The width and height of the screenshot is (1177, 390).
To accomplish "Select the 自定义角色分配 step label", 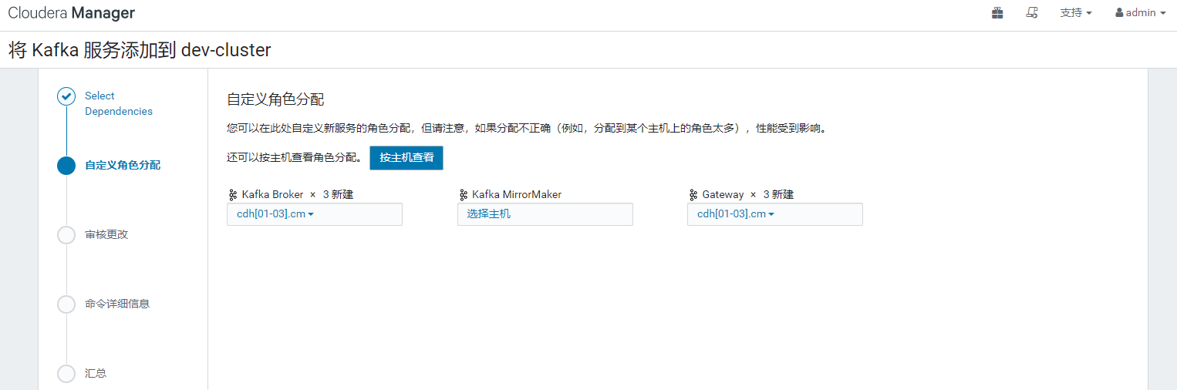I will point(123,165).
